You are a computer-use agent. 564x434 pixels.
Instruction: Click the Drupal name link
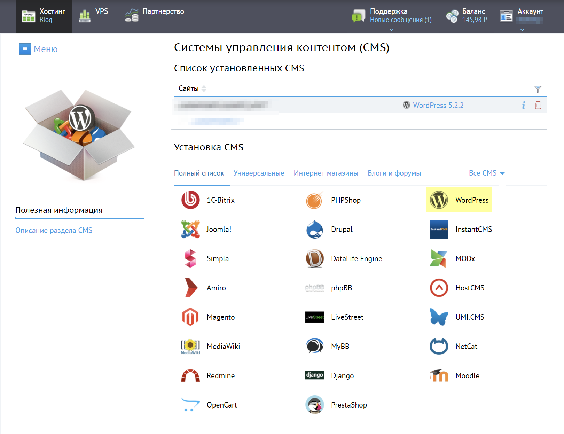pyautogui.click(x=342, y=229)
